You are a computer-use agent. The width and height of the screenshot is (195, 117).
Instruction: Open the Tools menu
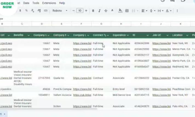point(36,3)
